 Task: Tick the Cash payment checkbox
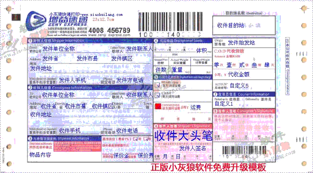tap(157, 95)
